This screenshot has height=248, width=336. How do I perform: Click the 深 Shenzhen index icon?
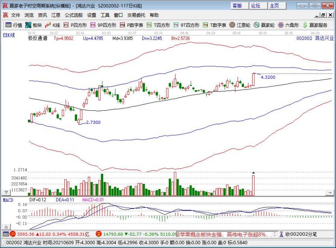pos(98,234)
